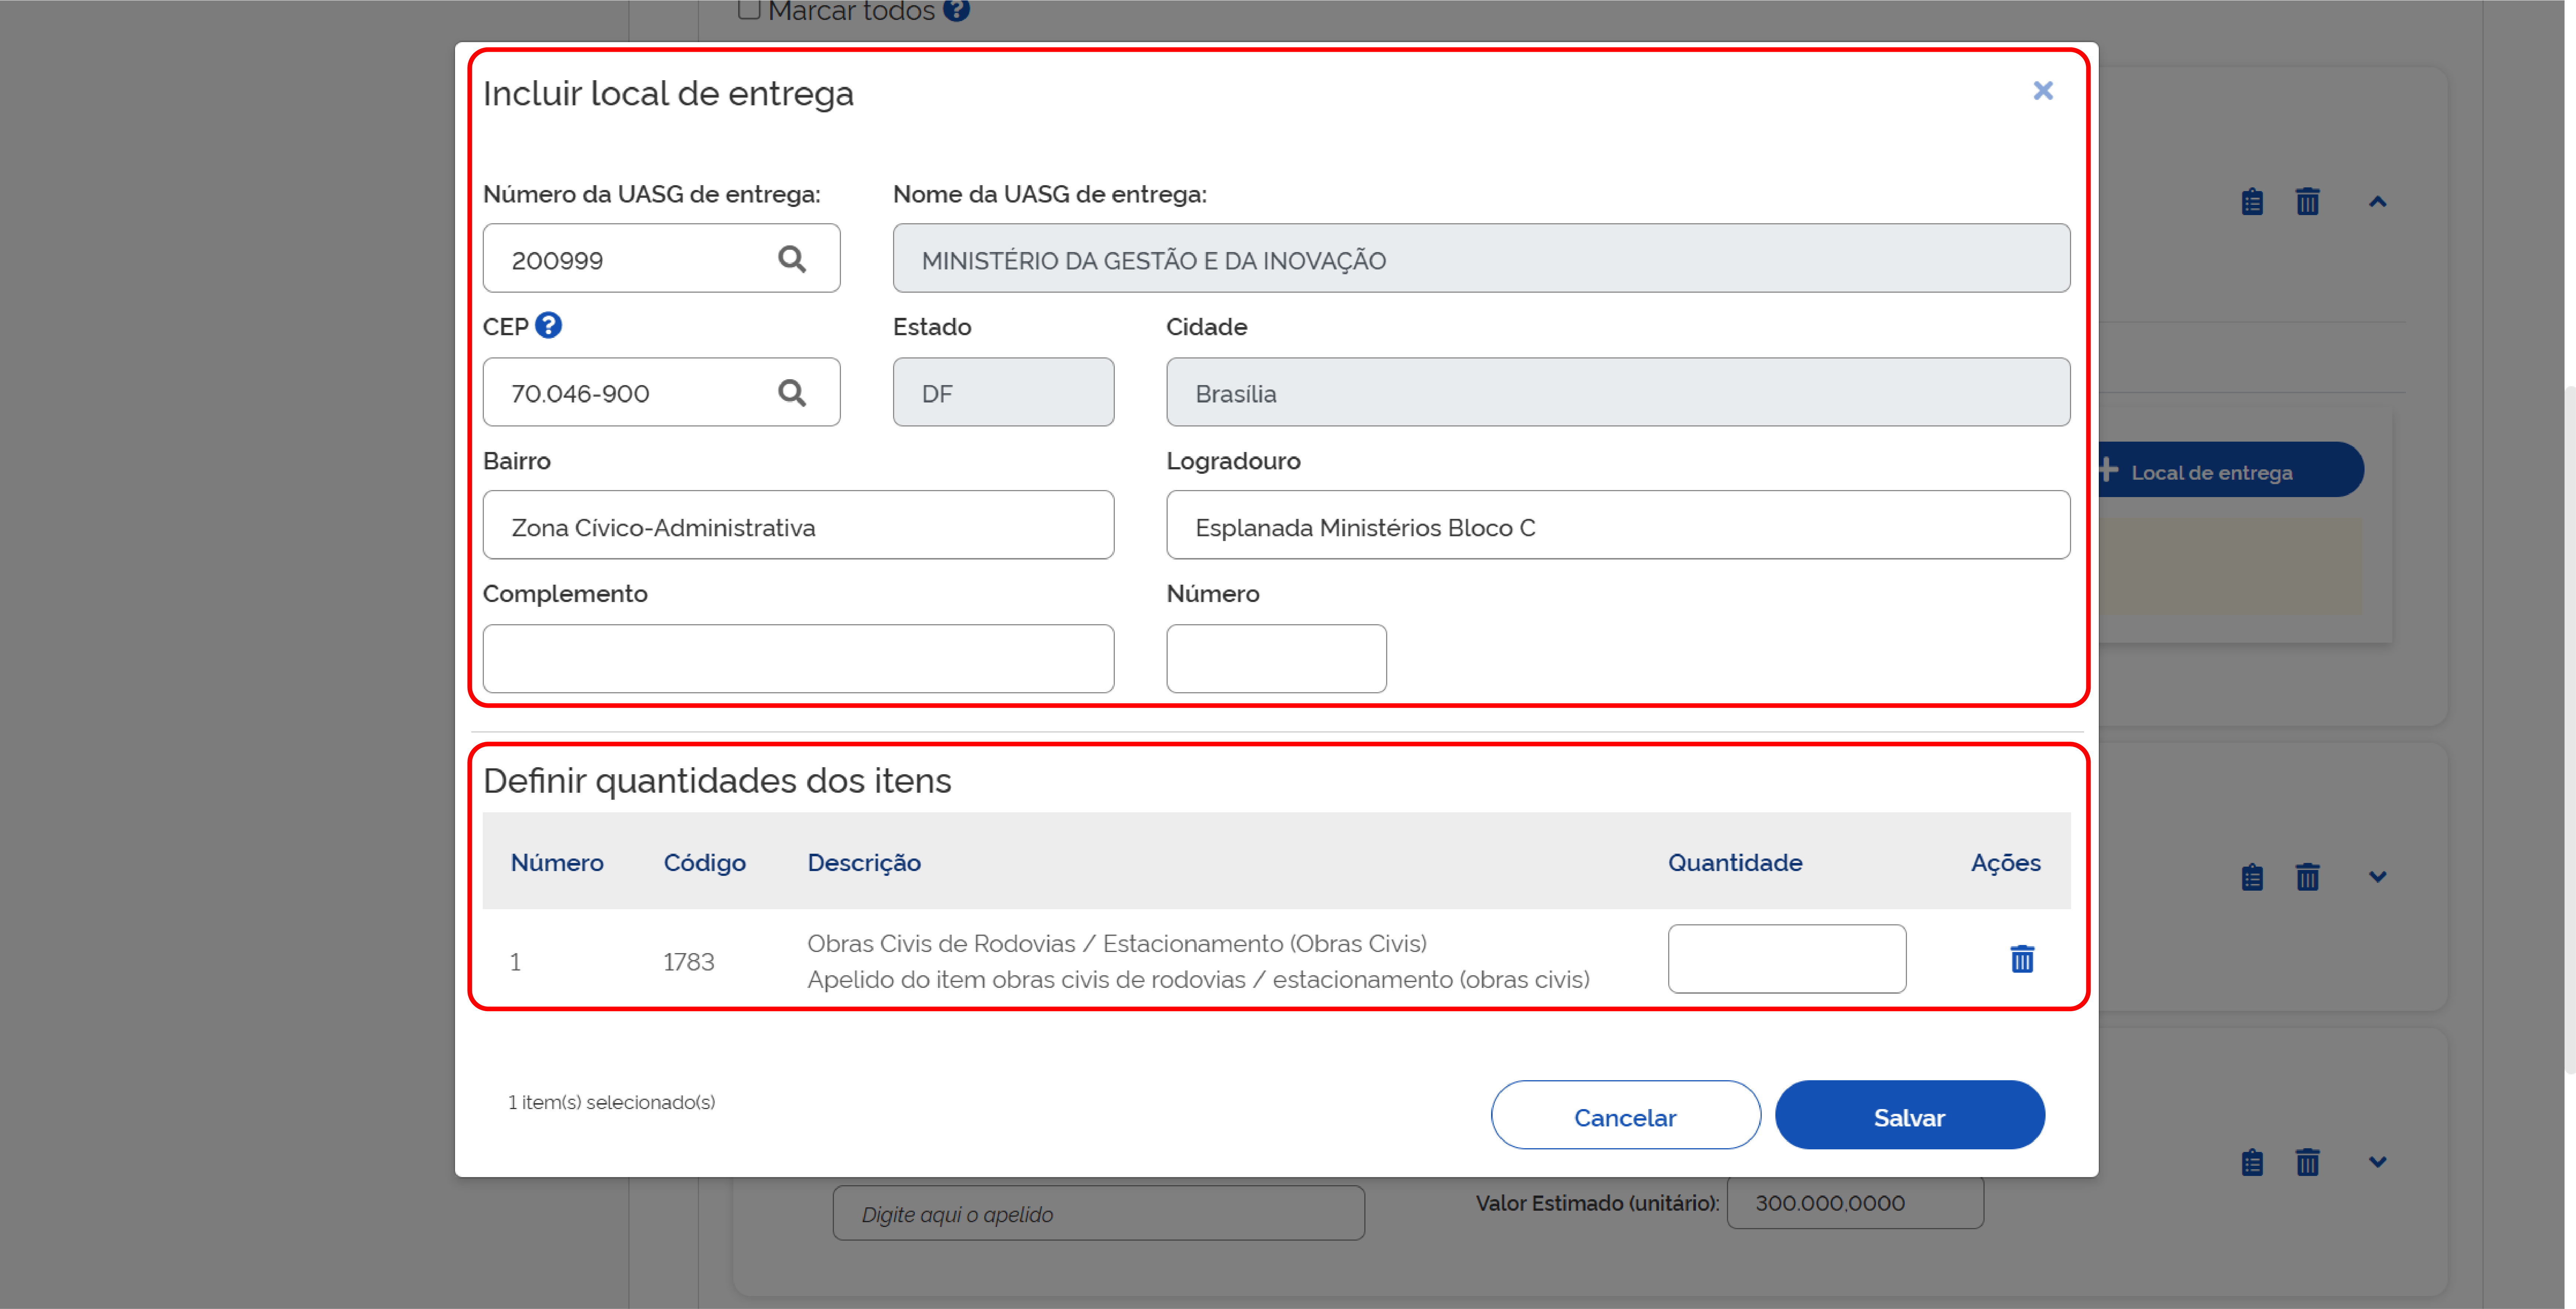This screenshot has height=1309, width=2576.
Task: Click the Cidade field showing Brasília
Action: tap(1618, 392)
